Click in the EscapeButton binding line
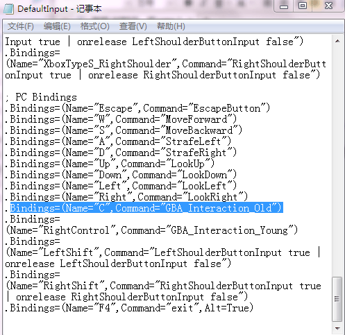This screenshot has width=345, height=335. [137, 108]
